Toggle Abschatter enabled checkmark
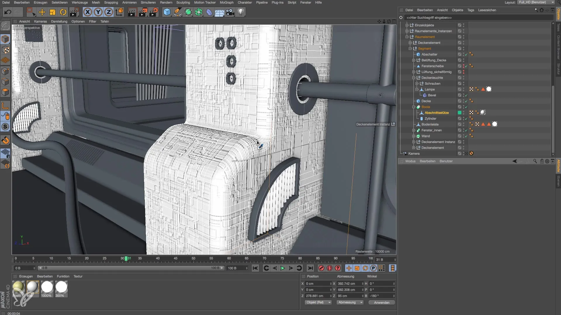This screenshot has height=315, width=561. click(466, 55)
